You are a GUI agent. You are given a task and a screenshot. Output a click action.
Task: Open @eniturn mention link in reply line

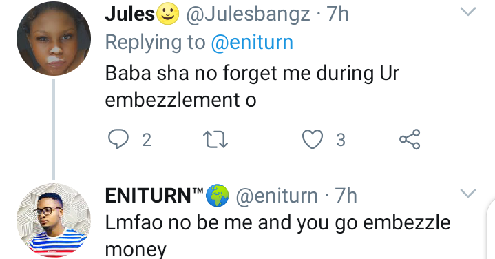(252, 42)
